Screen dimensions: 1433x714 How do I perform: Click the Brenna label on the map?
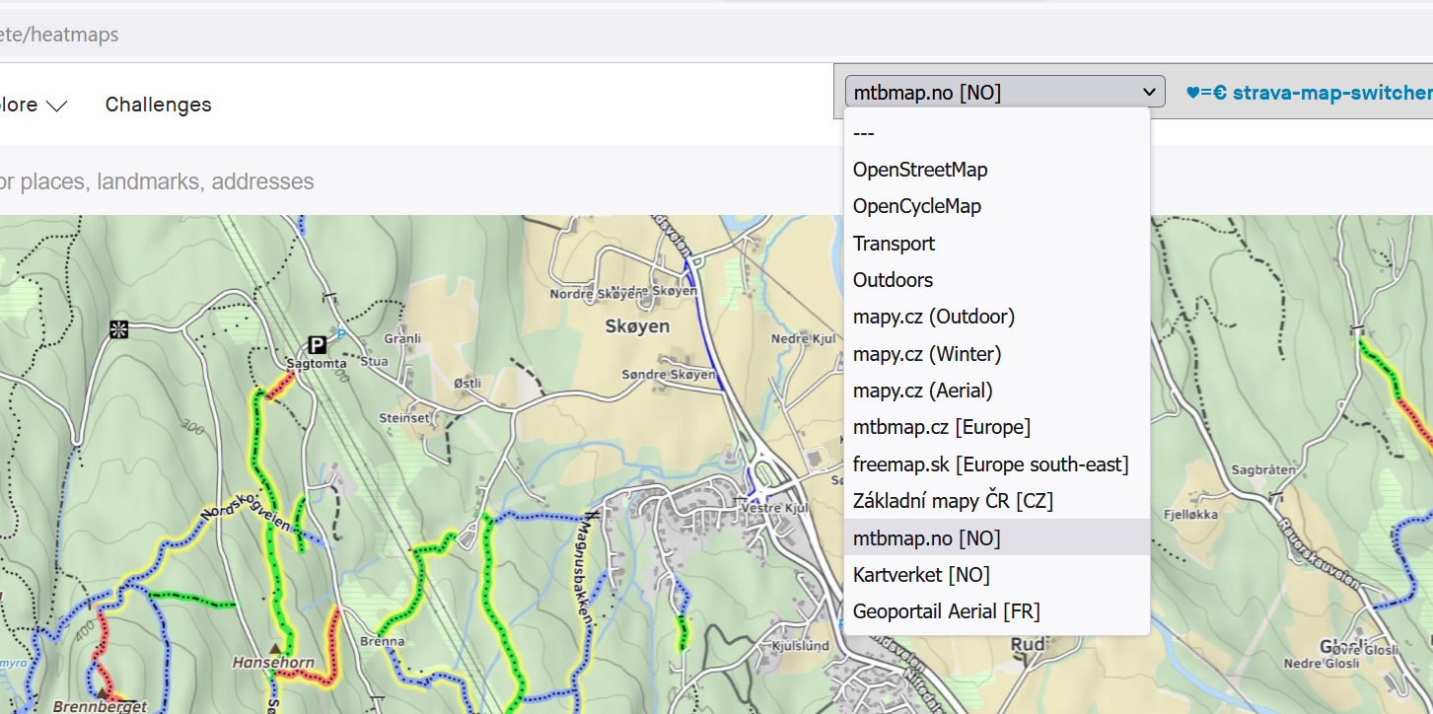tap(383, 641)
